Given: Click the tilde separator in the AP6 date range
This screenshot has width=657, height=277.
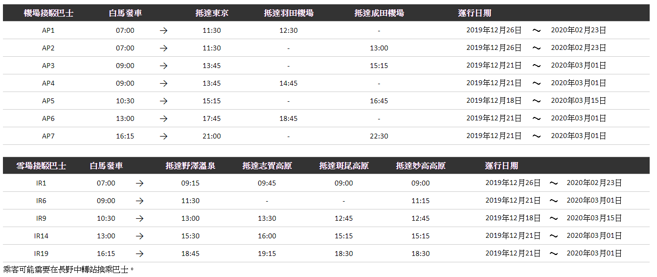Looking at the screenshot, I should click(536, 118).
